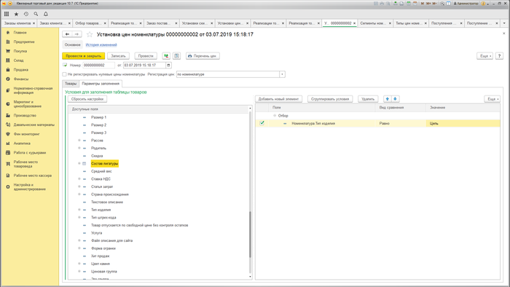510x287 pixels.
Task: Click the green create-based-on icon button
Action: point(166,56)
